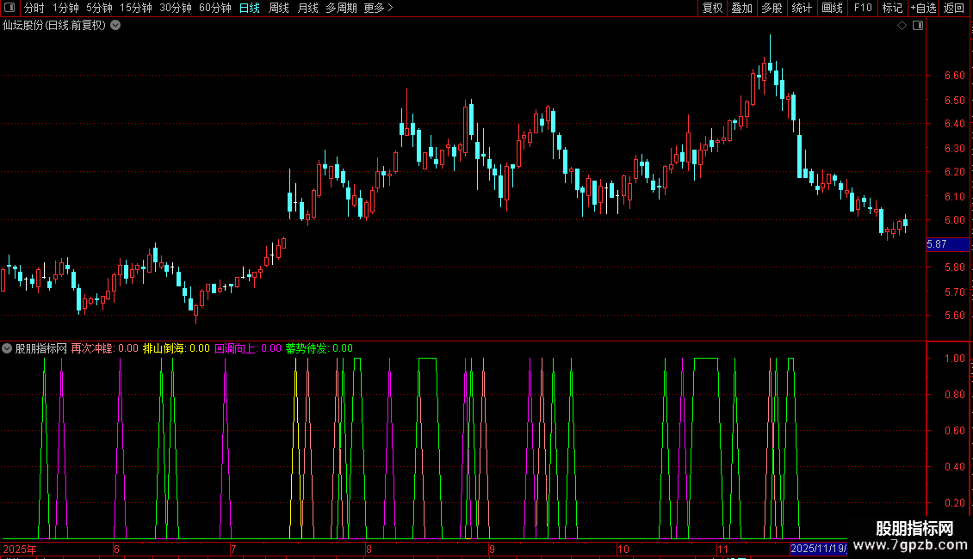Open 统计 statistics

tap(802, 8)
